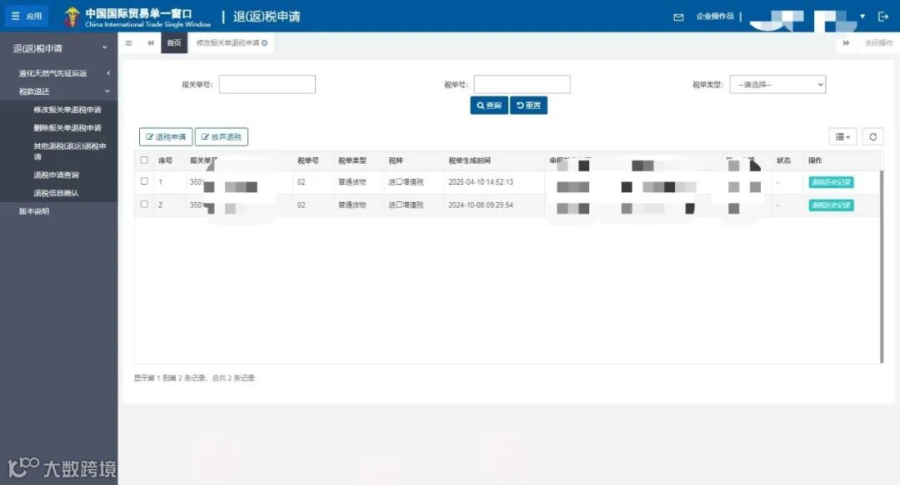Close the 修改报关单退税申请 tab
Image resolution: width=900 pixels, height=485 pixels.
[x=265, y=43]
